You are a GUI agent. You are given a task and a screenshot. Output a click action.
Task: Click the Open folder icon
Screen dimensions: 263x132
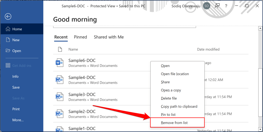tap(8, 51)
